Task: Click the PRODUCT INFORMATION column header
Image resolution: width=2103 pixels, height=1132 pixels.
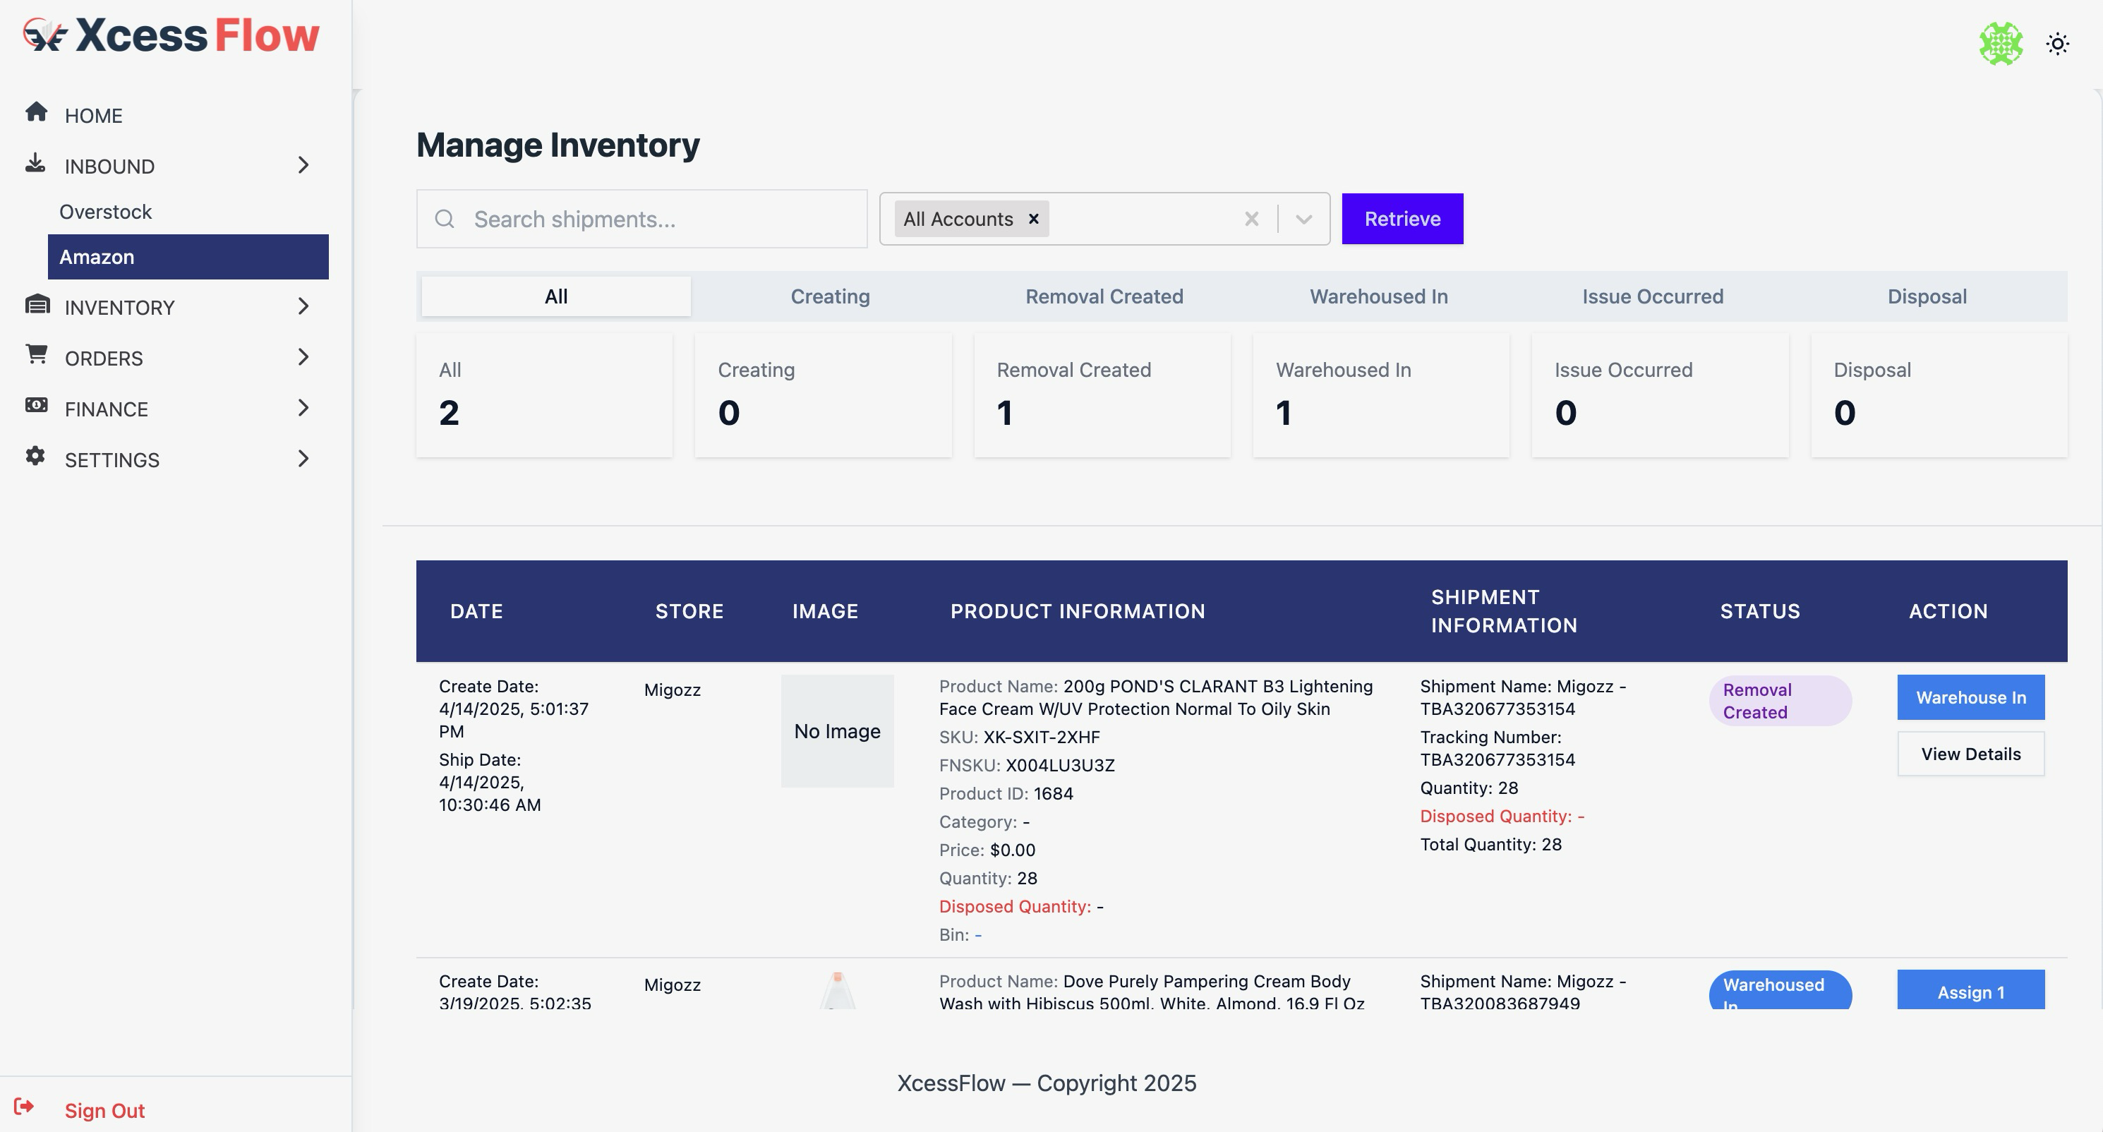Action: tap(1078, 611)
